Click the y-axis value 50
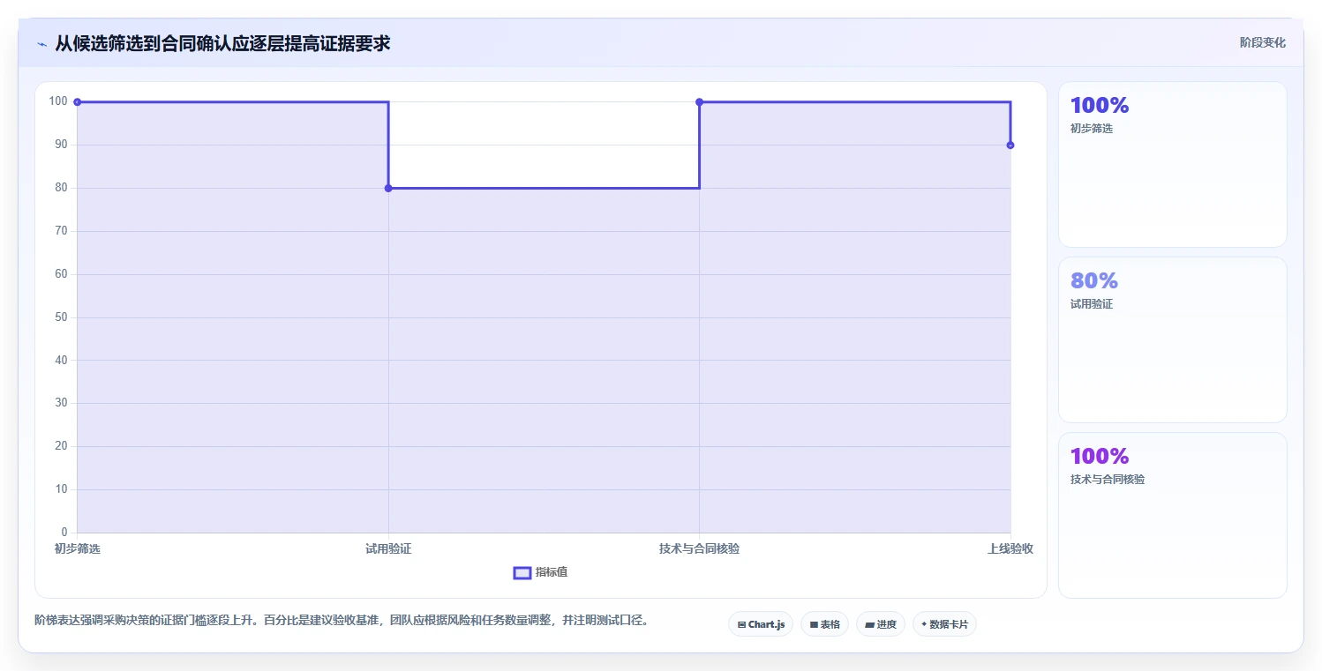This screenshot has height=671, width=1322. [61, 317]
